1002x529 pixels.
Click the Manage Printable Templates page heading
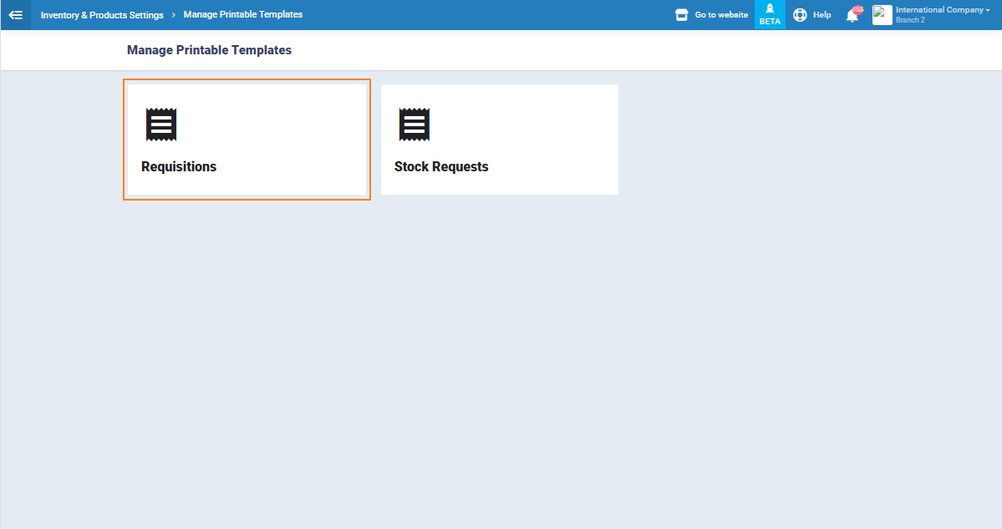(x=209, y=50)
